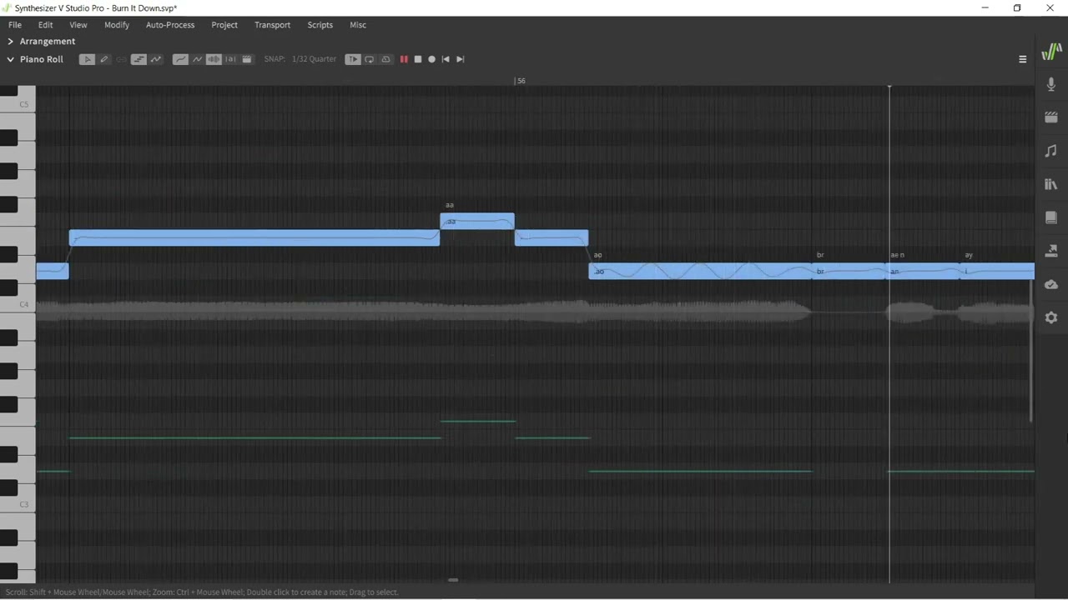Select the zigzag line parameter tool
1068x600 pixels.
198,59
